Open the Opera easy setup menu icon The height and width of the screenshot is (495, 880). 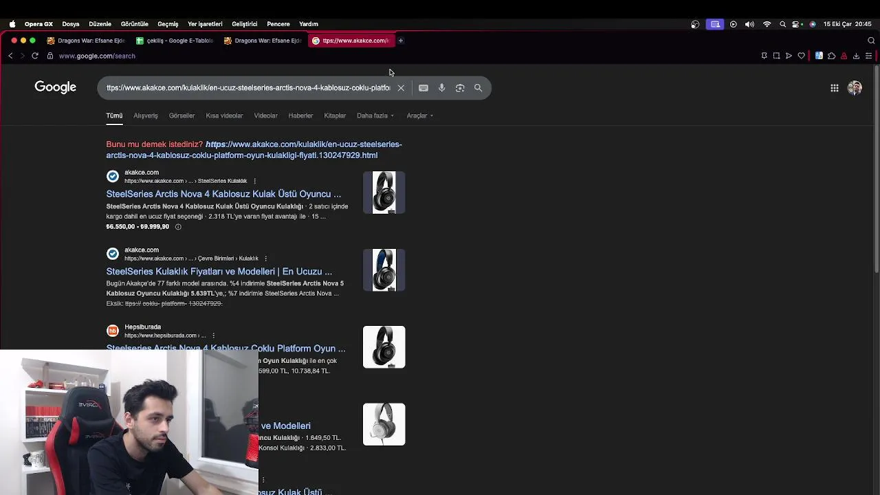868,56
